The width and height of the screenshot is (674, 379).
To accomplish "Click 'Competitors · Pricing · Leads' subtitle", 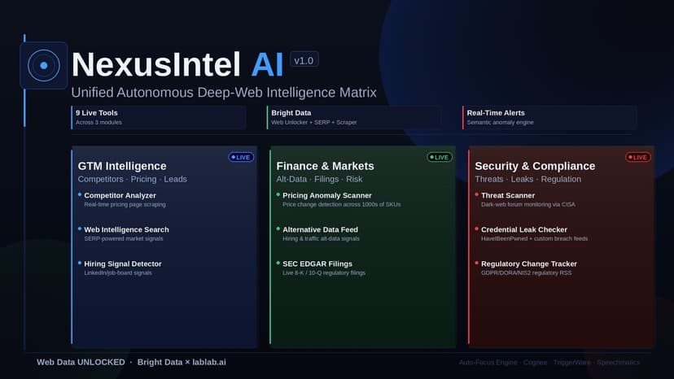I will [x=133, y=179].
